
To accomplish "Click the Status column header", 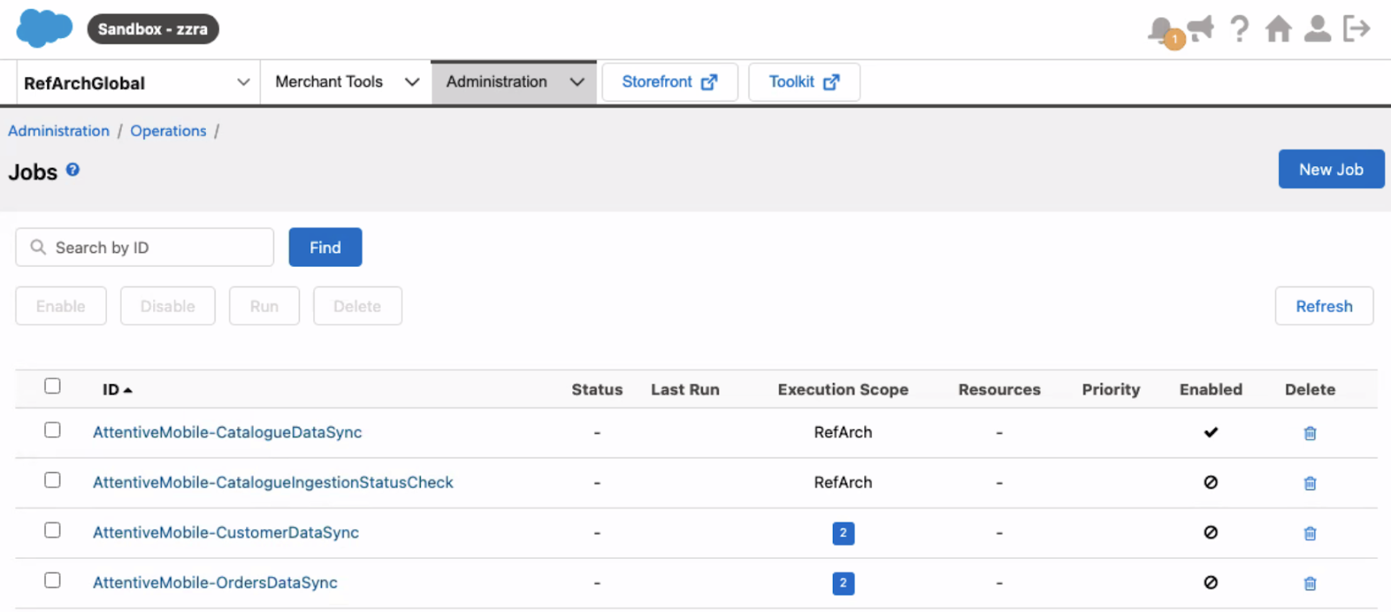I will pos(597,389).
